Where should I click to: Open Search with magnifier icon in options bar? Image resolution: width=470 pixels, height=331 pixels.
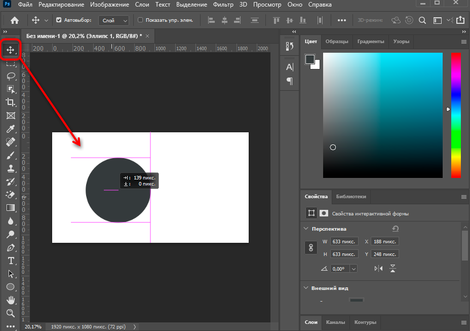422,20
